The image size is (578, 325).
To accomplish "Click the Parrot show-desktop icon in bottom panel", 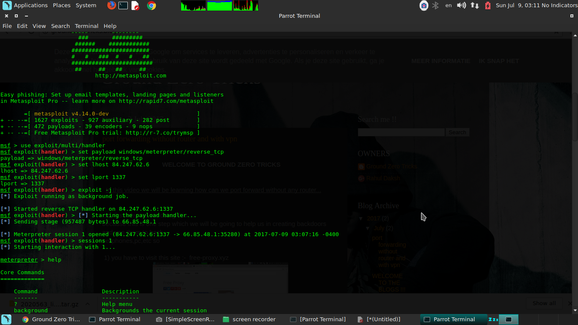I will pos(6,319).
